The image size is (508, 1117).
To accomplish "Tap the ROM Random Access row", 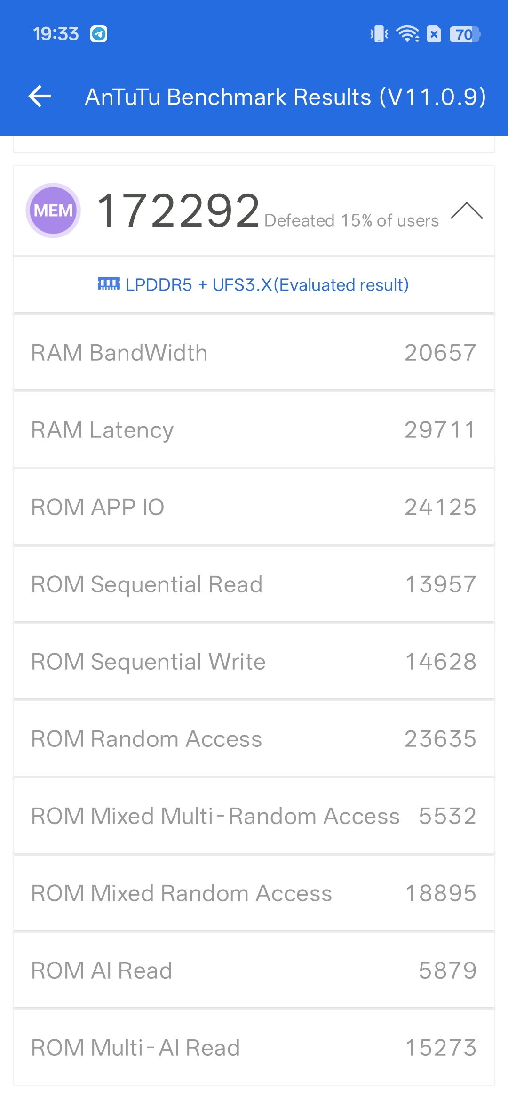I will pos(254,739).
